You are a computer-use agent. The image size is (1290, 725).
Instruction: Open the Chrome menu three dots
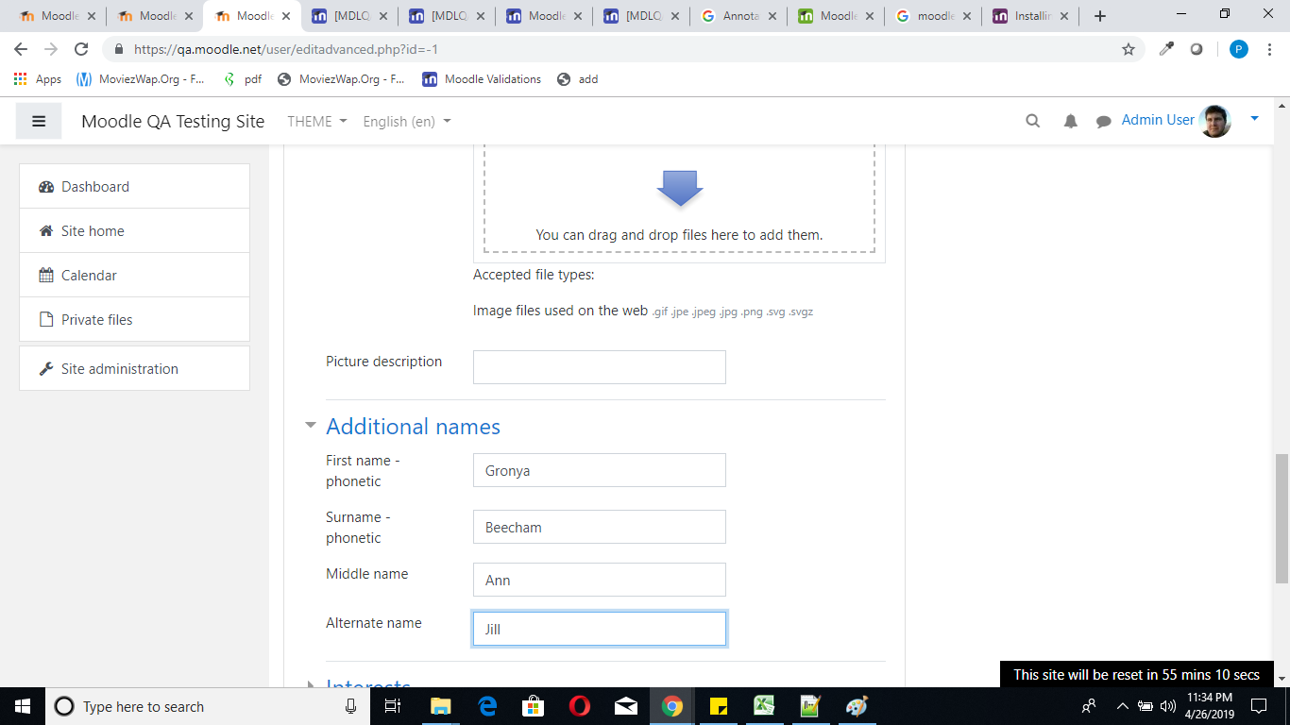point(1269,49)
